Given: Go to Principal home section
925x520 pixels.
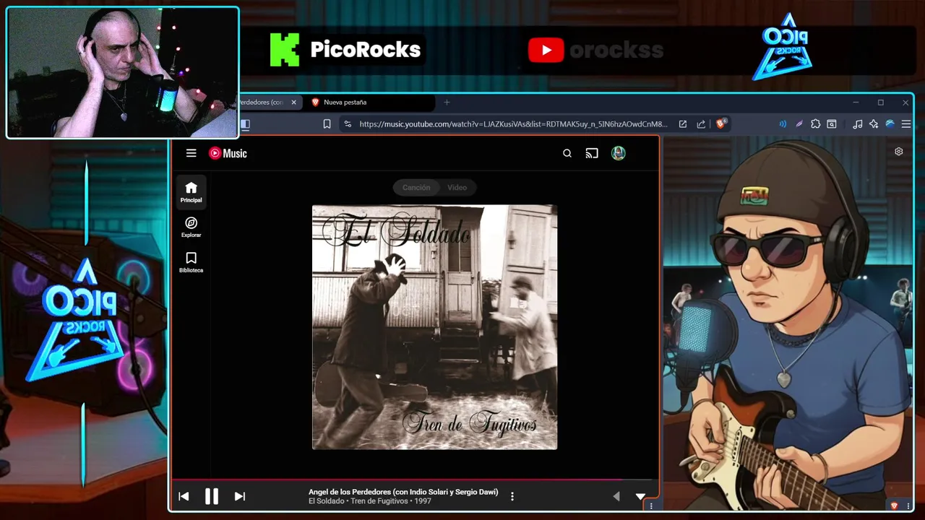Looking at the screenshot, I should [191, 192].
